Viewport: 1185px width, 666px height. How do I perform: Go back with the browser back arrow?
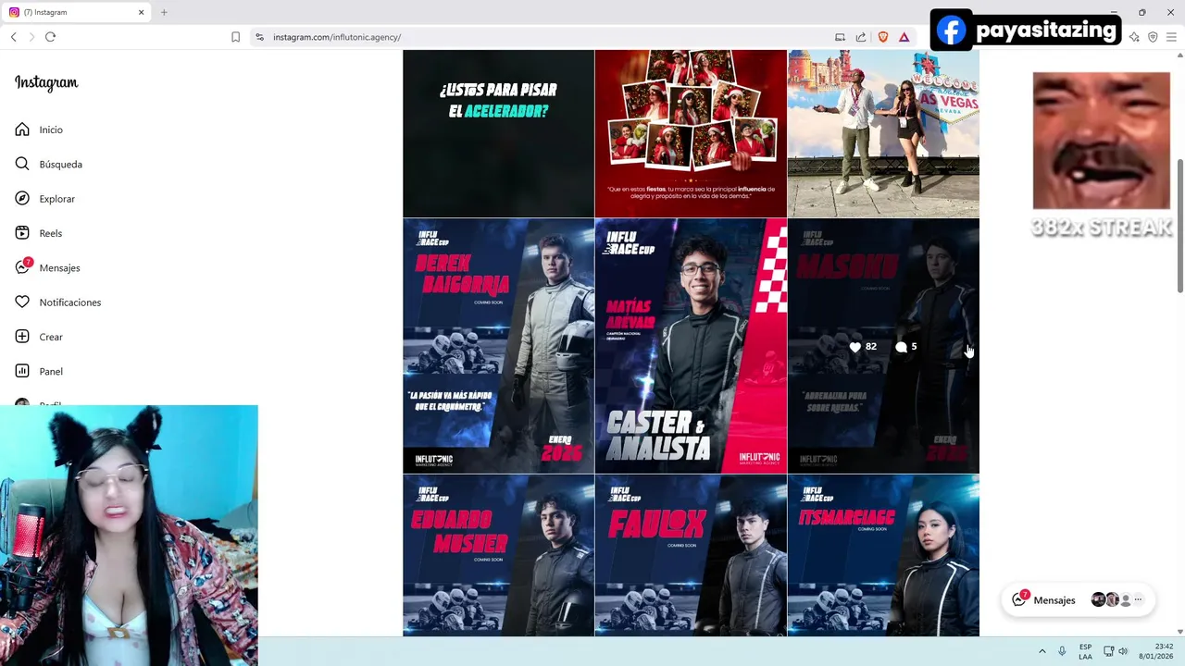click(13, 37)
